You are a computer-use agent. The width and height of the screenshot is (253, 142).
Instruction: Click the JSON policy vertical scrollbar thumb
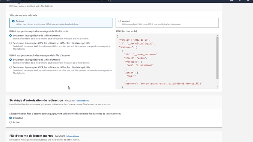point(217,57)
